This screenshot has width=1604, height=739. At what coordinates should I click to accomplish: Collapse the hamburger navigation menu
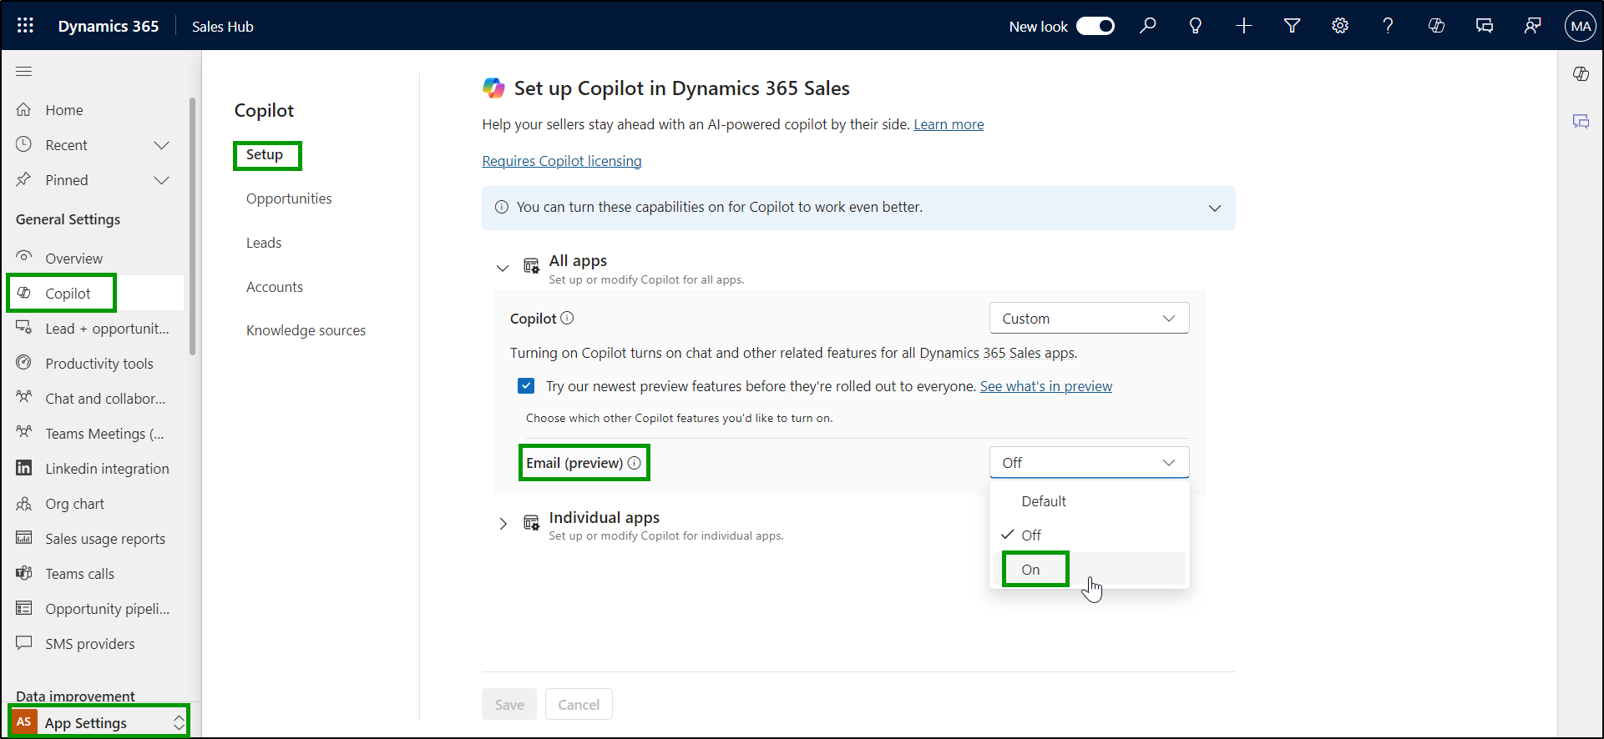(x=24, y=72)
